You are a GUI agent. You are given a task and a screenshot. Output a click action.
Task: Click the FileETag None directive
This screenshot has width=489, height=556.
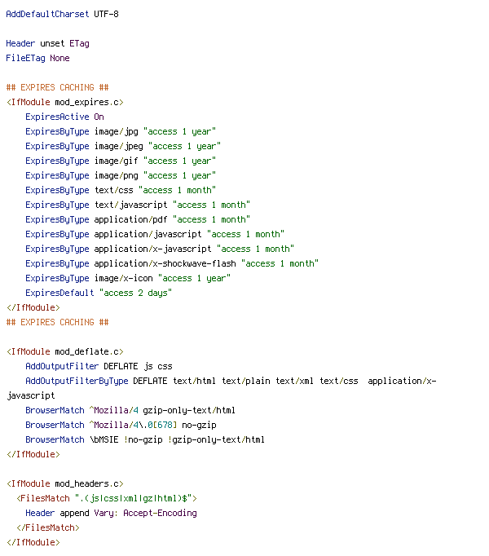click(37, 58)
